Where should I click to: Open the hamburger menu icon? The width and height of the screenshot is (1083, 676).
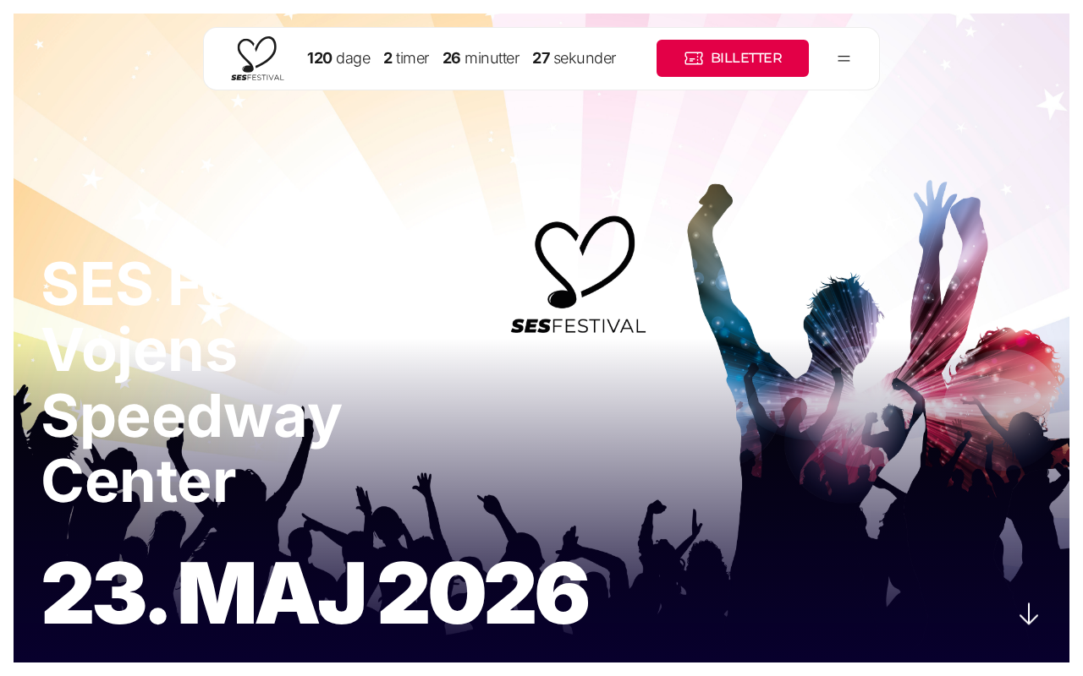pyautogui.click(x=844, y=58)
